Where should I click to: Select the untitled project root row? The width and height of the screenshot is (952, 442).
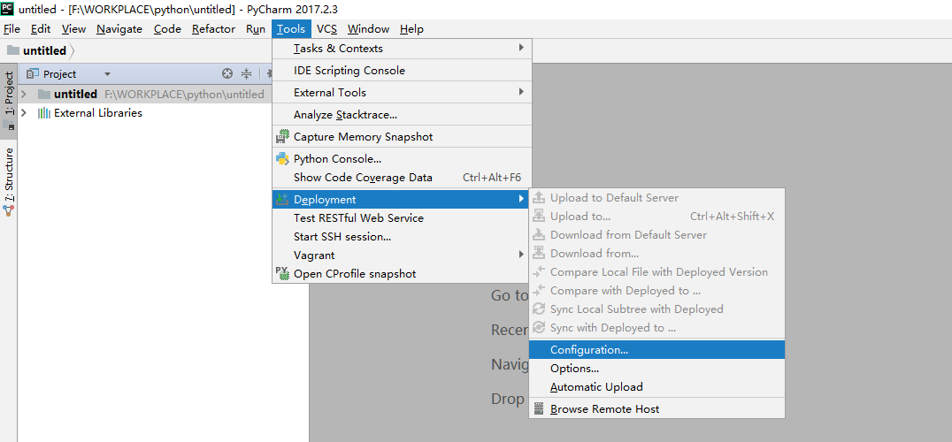(144, 94)
